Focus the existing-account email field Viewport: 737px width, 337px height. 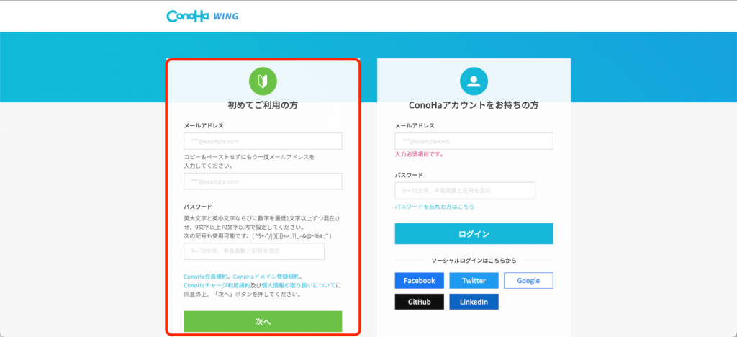[474, 141]
